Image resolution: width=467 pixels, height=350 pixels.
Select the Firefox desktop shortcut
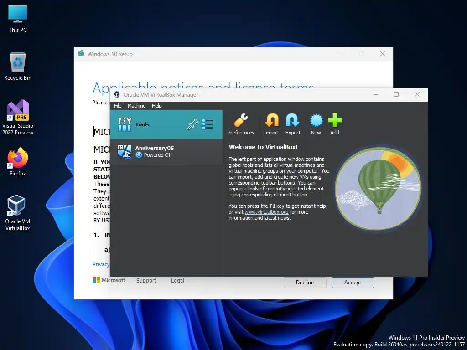pos(18,162)
